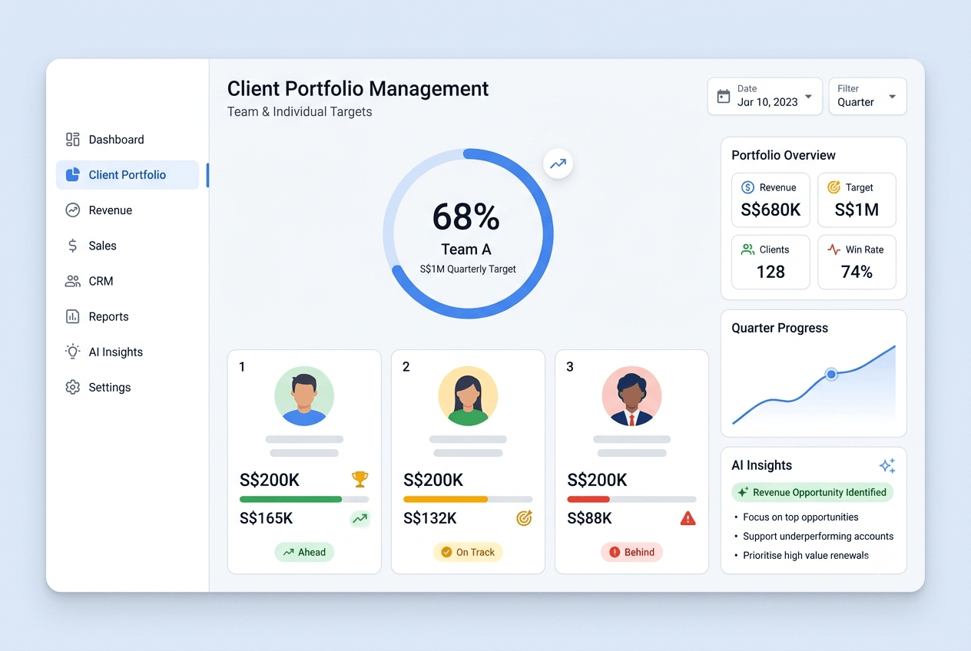Click the Behind status badge

[631, 552]
